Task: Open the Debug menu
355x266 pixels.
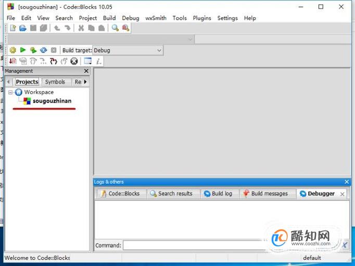Action: (131, 18)
